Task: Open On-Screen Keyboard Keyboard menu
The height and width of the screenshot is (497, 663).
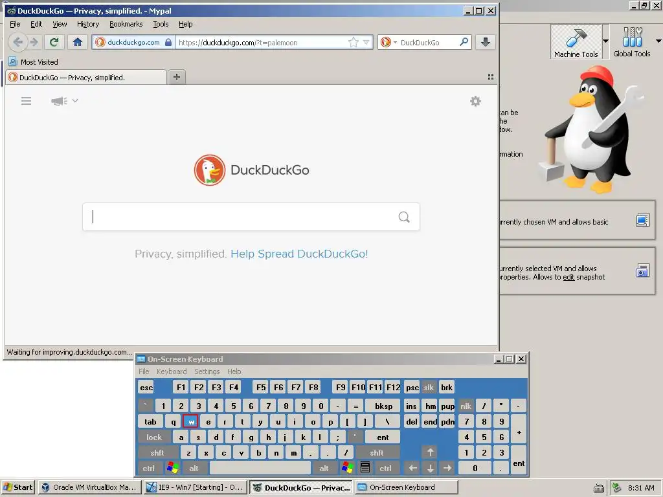Action: (171, 371)
